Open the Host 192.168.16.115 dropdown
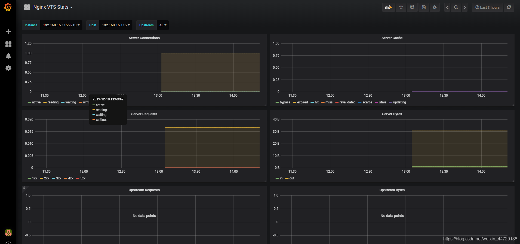This screenshot has height=244, width=520. pos(116,25)
